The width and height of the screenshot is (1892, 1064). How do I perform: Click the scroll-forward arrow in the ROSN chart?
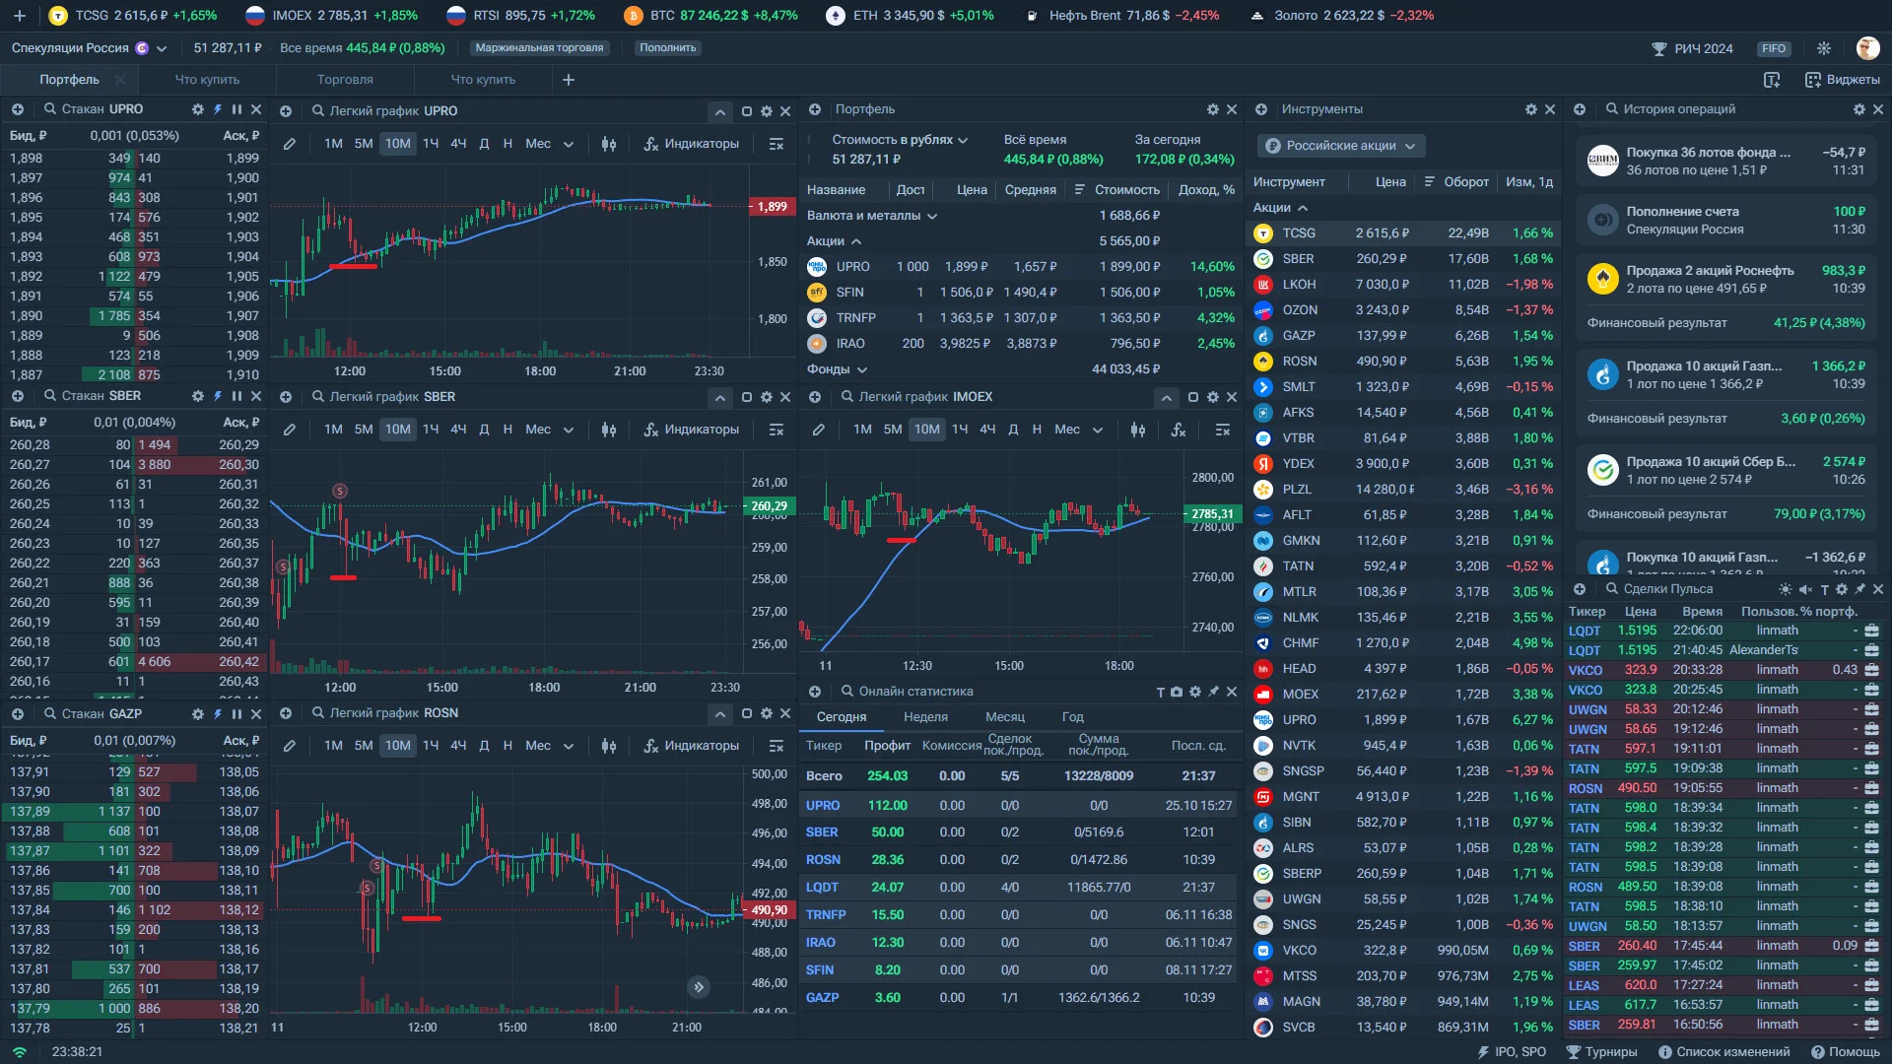click(x=699, y=986)
